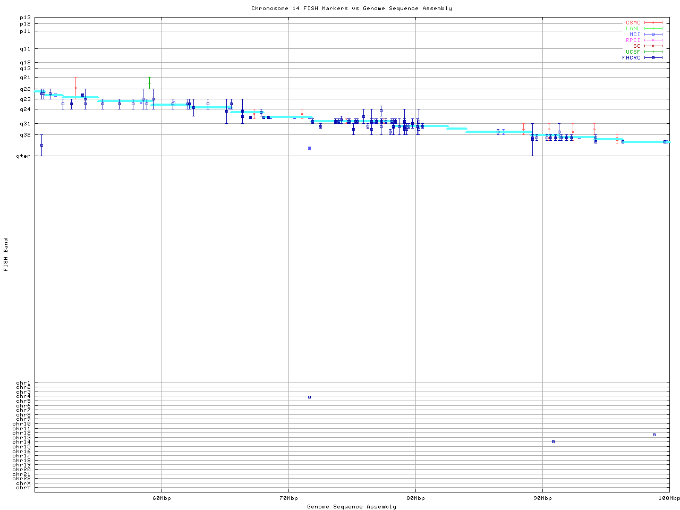The image size is (680, 510).
Task: Click the Genome Sequence Assembly axis title
Action: (352, 507)
